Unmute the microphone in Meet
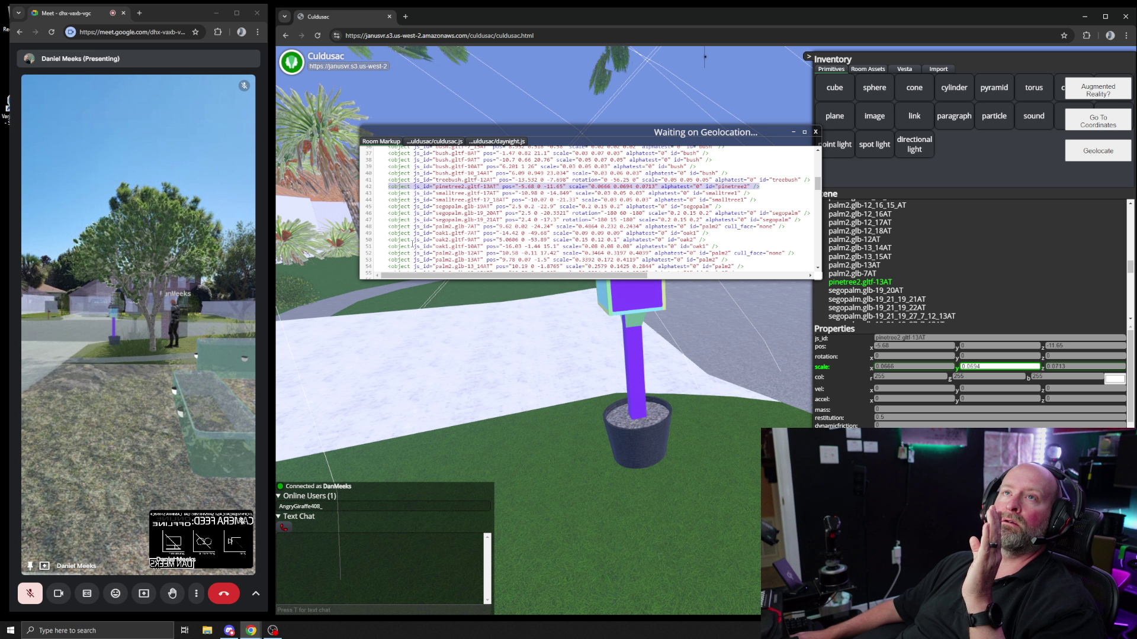 (30, 593)
